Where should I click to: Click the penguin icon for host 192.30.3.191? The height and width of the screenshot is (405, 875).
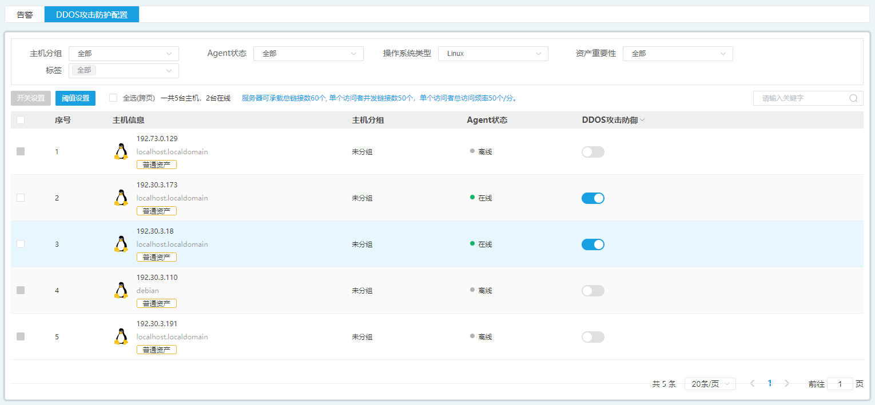(121, 336)
